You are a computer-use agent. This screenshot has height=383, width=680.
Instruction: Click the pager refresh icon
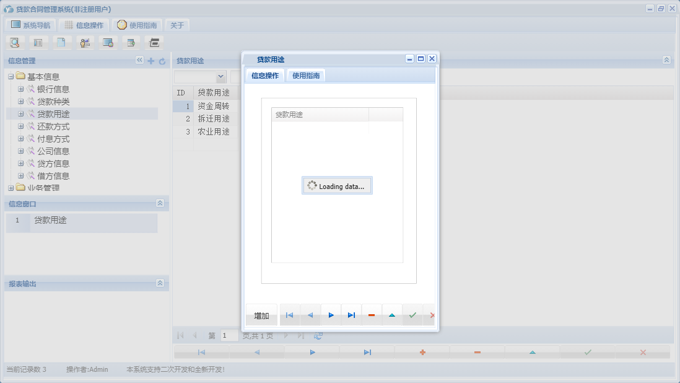[x=318, y=336]
